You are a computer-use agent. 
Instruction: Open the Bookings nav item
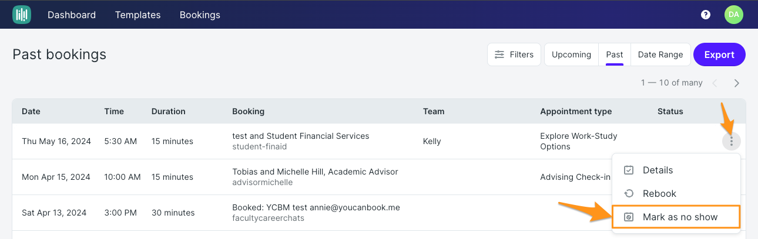click(200, 15)
